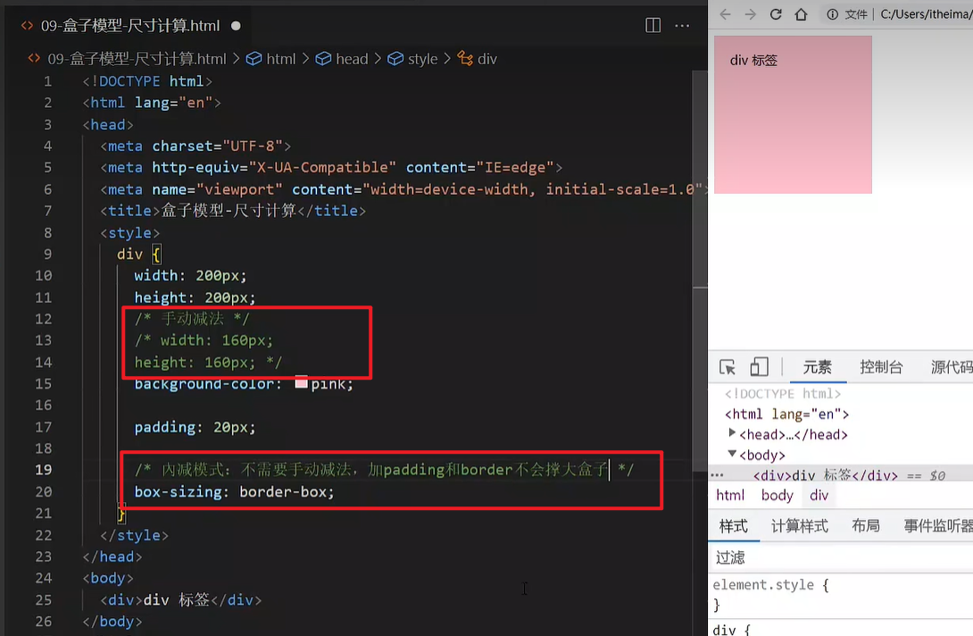Click the unsaved dot on the editor tab

tap(236, 26)
